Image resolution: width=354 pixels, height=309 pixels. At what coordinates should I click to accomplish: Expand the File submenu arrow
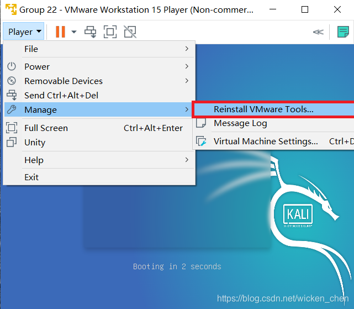(187, 49)
